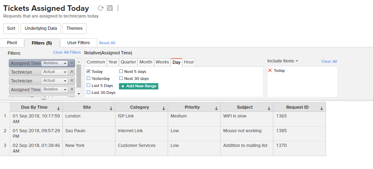
Task: Switch to the Pivot tab
Action: click(12, 43)
